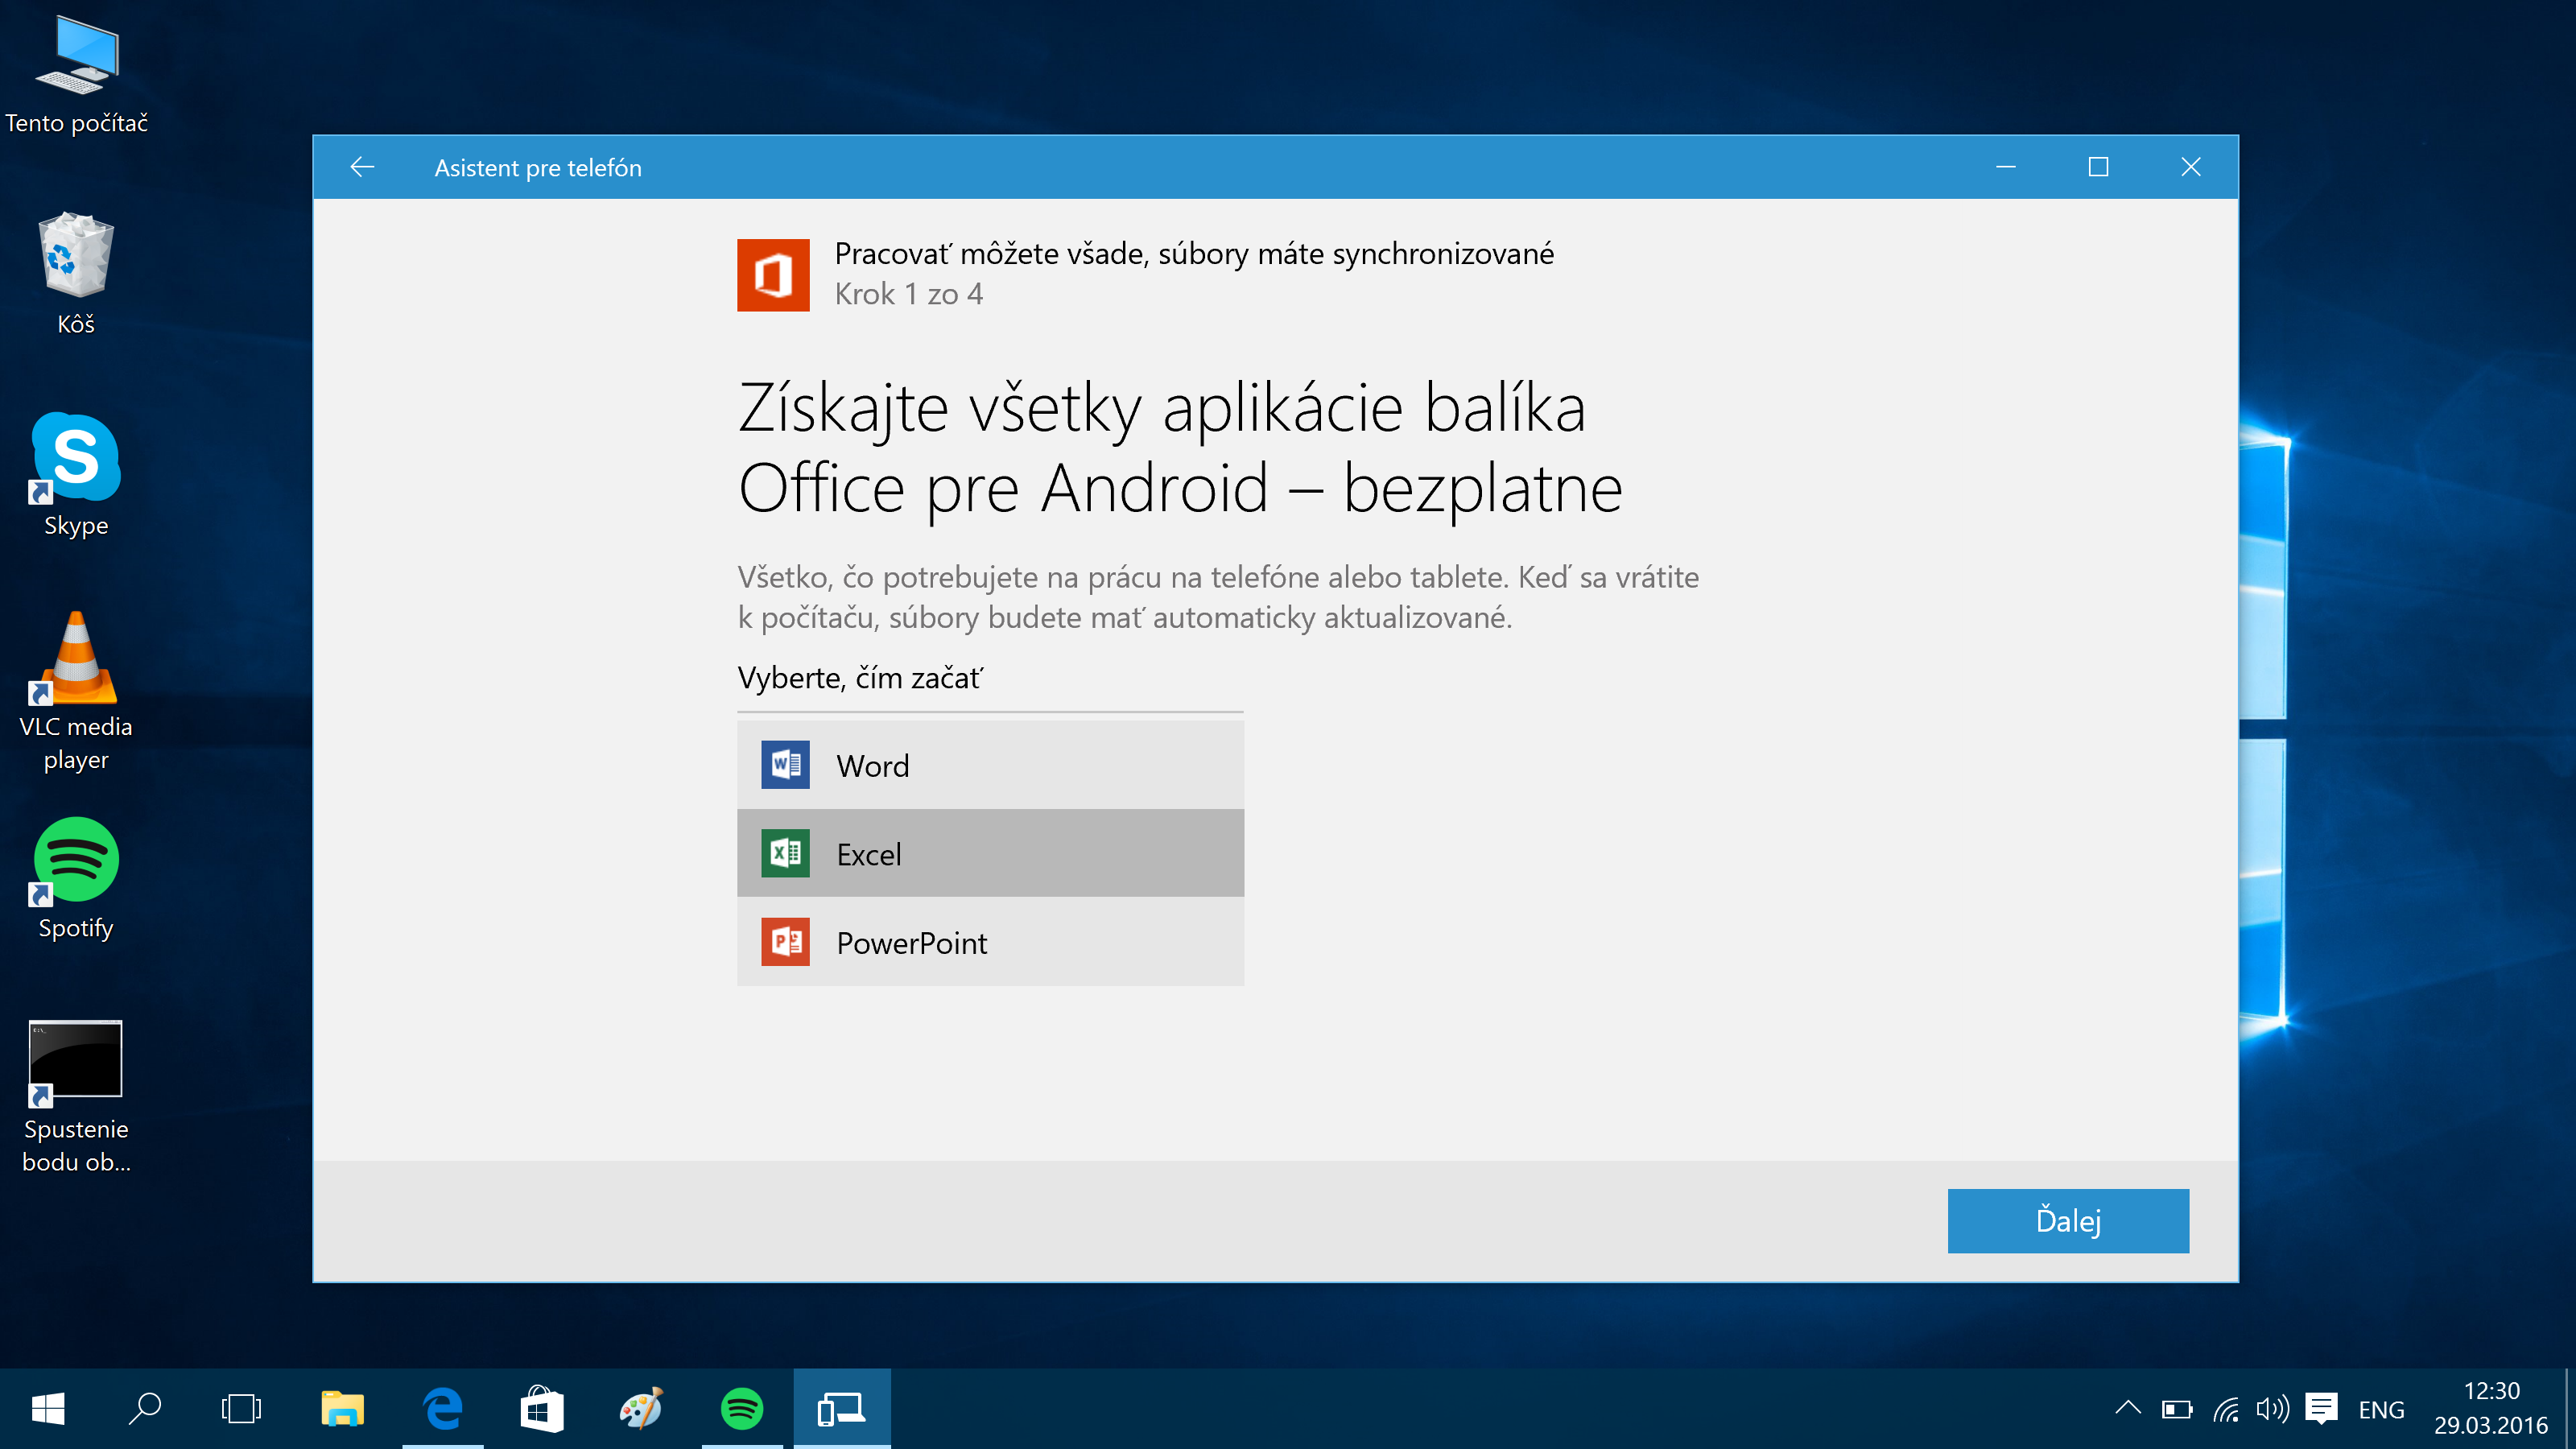This screenshot has width=2576, height=1449.
Task: Open Task View on the taskbar
Action: point(241,1409)
